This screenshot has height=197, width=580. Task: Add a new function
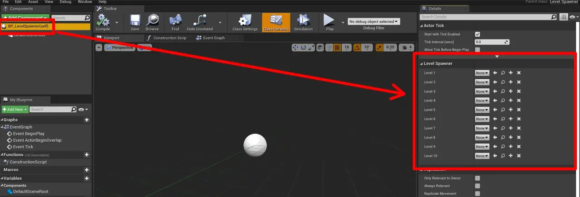click(x=87, y=155)
